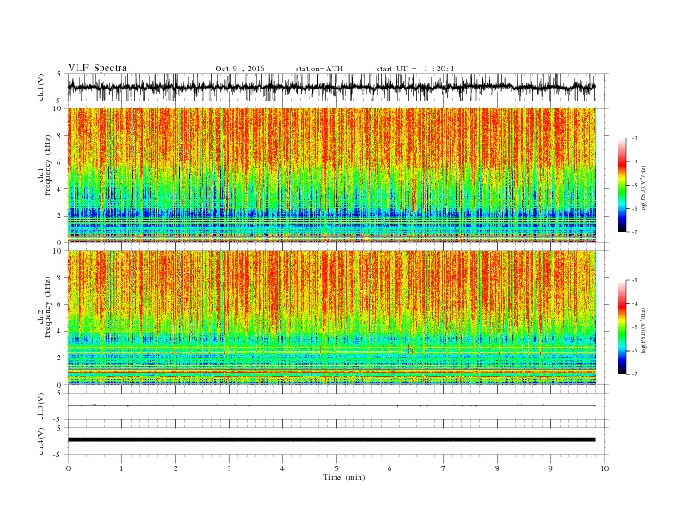Screen dimensions: 681x526
Task: Click the "0" tick on ch.2 frequency axis
Action: (x=60, y=385)
